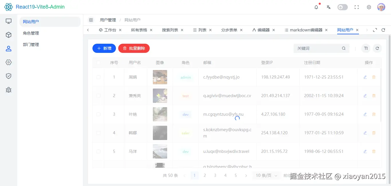Delete row of user 马洋

pos(374,151)
